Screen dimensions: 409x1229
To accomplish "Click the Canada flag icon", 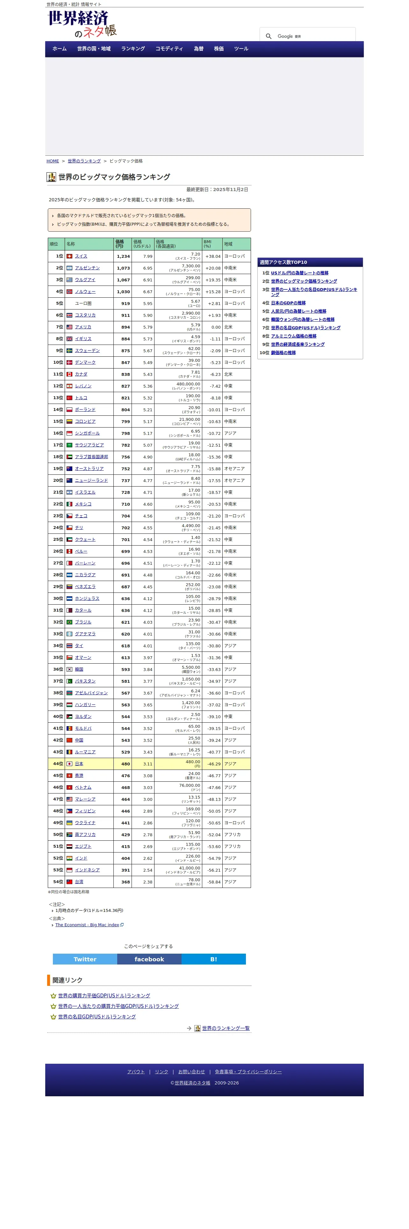I will coord(69,374).
